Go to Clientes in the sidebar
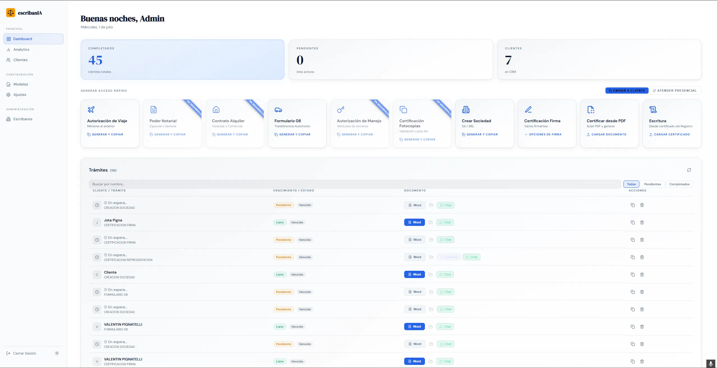The height and width of the screenshot is (368, 717). [34, 60]
